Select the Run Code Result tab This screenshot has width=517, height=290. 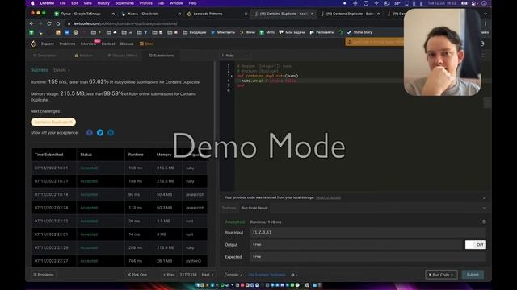point(254,208)
